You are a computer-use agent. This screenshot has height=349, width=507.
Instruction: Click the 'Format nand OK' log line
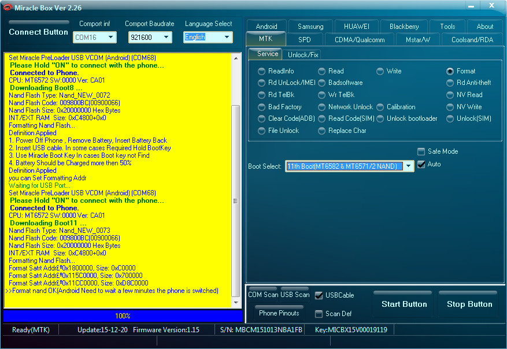tap(112, 291)
